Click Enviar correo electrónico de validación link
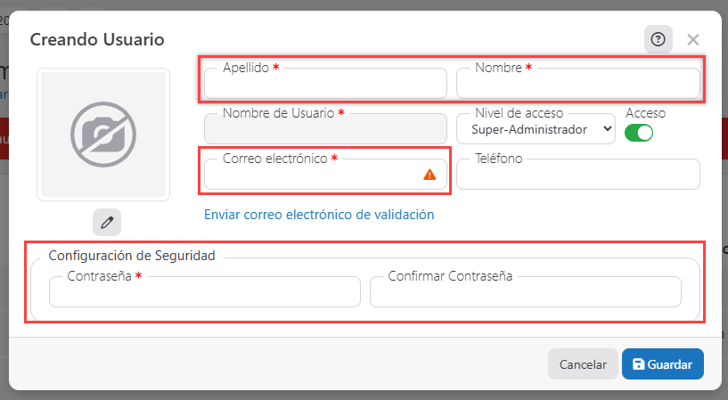This screenshot has width=728, height=400. coord(319,215)
